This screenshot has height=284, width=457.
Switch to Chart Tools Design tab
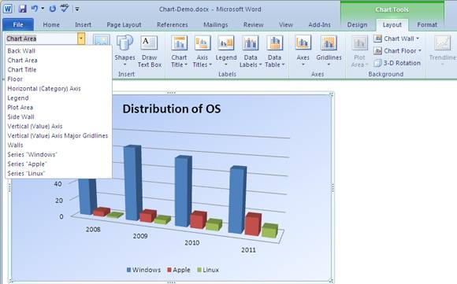[x=357, y=24]
